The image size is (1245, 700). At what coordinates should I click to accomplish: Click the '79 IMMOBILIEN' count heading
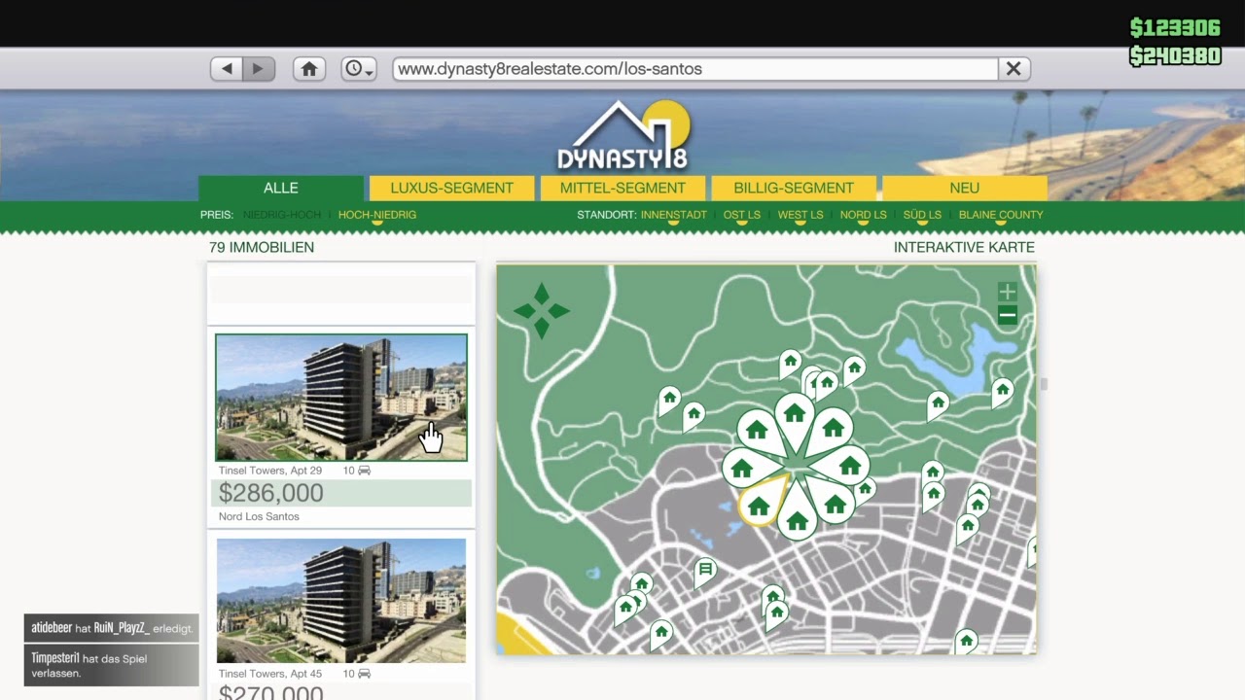click(x=262, y=248)
